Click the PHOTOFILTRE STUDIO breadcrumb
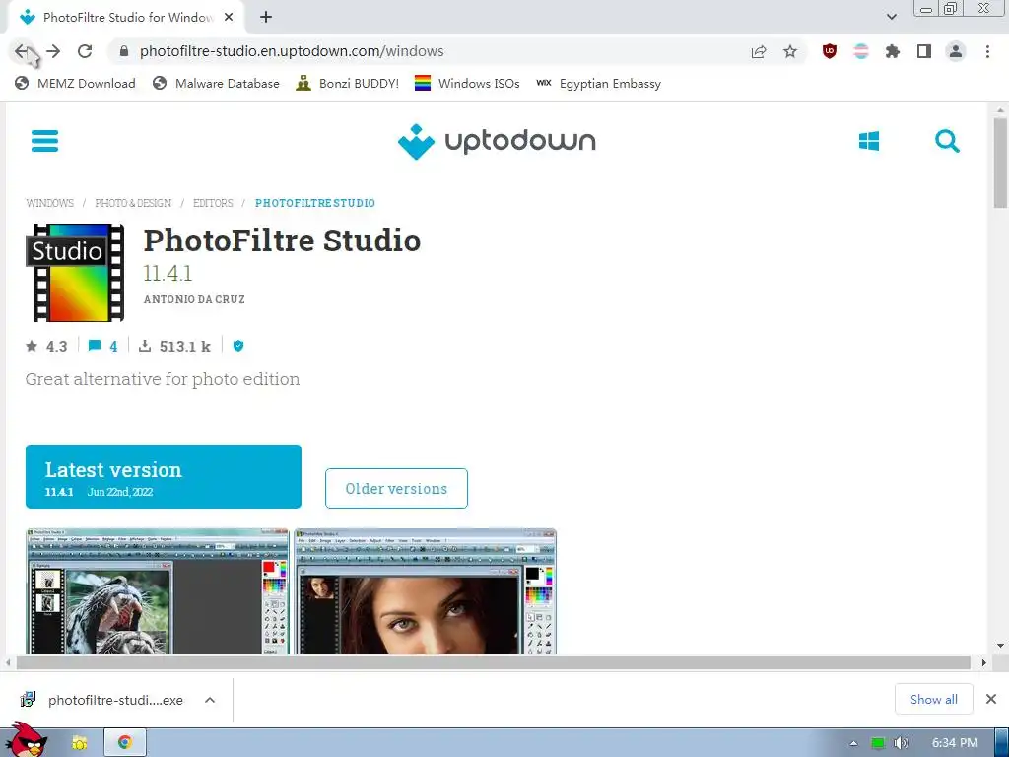Viewport: 1009px width, 757px height. pyautogui.click(x=315, y=203)
